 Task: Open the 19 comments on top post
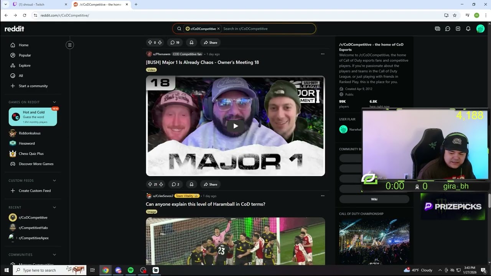click(175, 43)
